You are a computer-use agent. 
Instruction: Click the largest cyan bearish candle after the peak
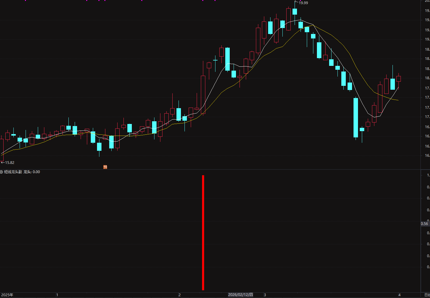click(x=356, y=118)
